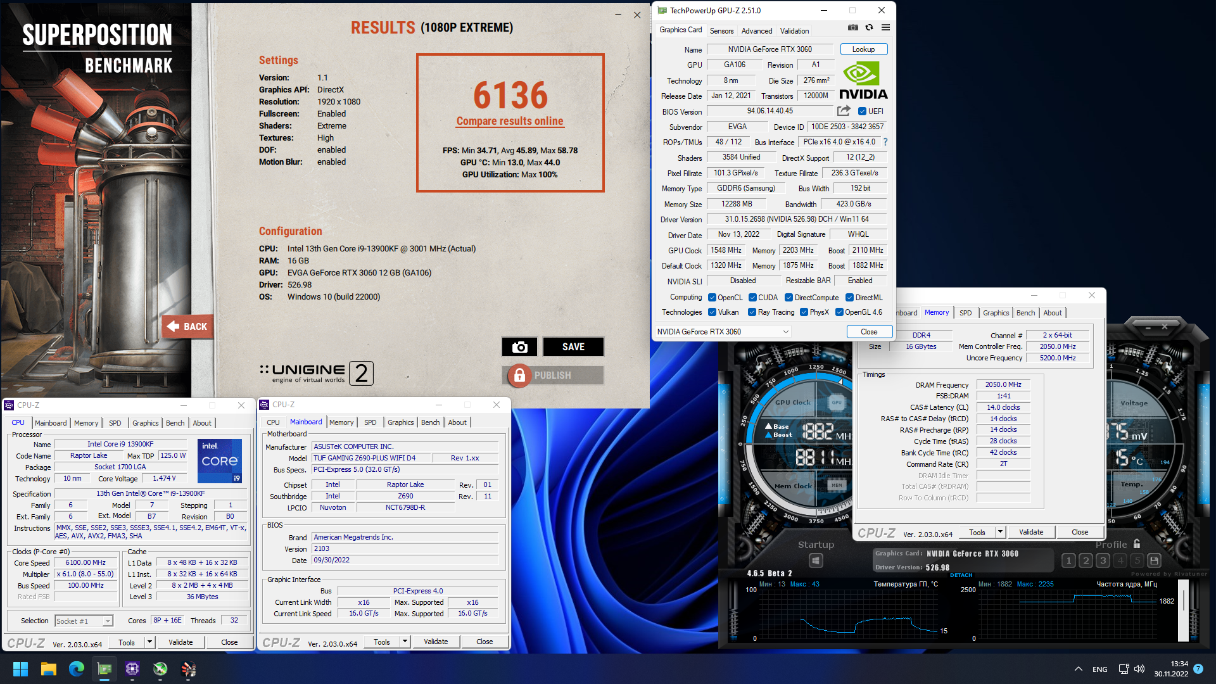This screenshot has width=1216, height=684.
Task: Click SAVE button in Superposition
Action: [573, 347]
